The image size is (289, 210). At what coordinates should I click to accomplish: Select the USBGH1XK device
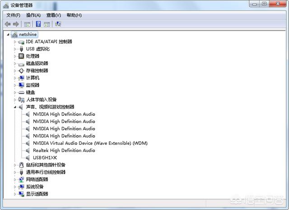tap(45, 158)
